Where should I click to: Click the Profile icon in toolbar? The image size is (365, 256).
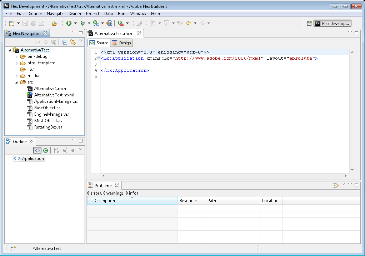pos(96,23)
